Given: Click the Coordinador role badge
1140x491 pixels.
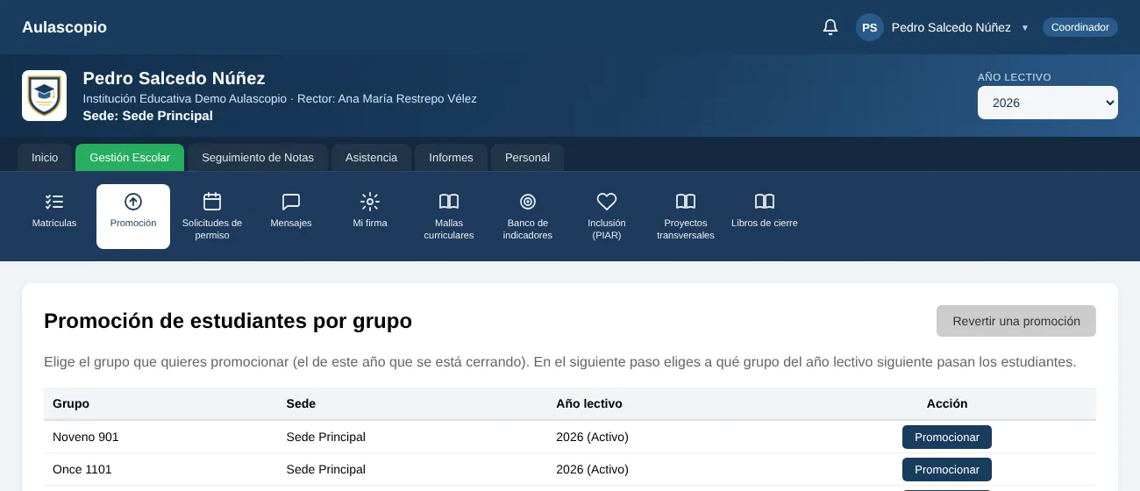Looking at the screenshot, I should pyautogui.click(x=1080, y=27).
